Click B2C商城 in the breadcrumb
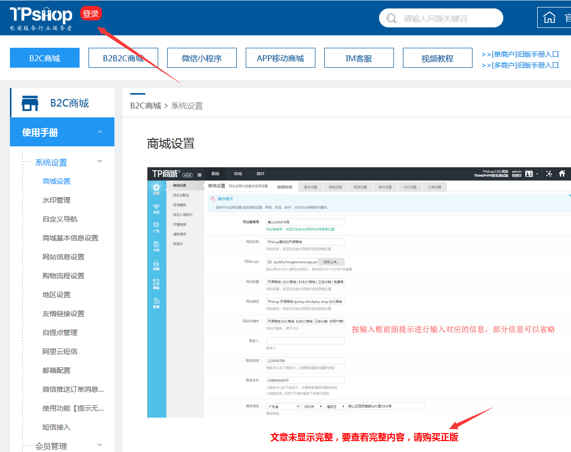 pos(146,106)
